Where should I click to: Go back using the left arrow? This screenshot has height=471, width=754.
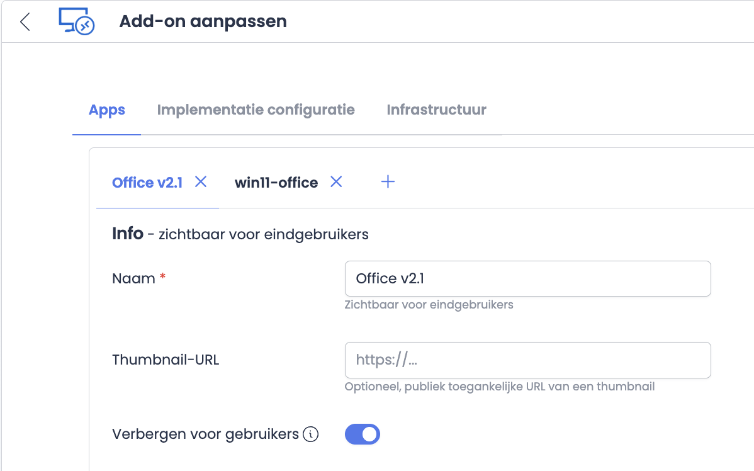25,22
